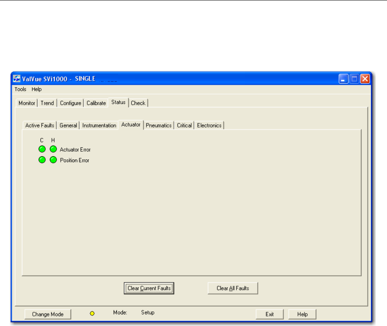
Task: Click the Actuator Error historical (H) indicator
Action: click(53, 149)
